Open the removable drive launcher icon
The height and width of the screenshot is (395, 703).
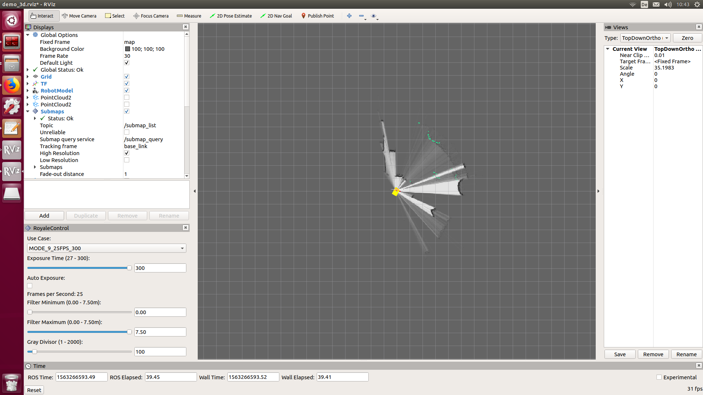(x=12, y=193)
